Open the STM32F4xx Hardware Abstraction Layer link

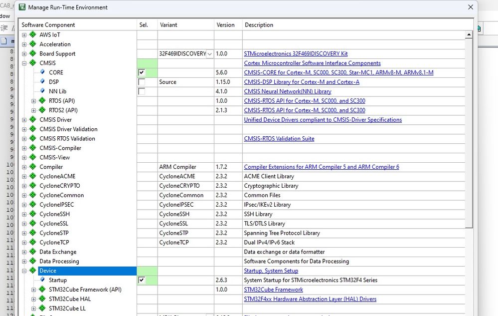[310, 299]
